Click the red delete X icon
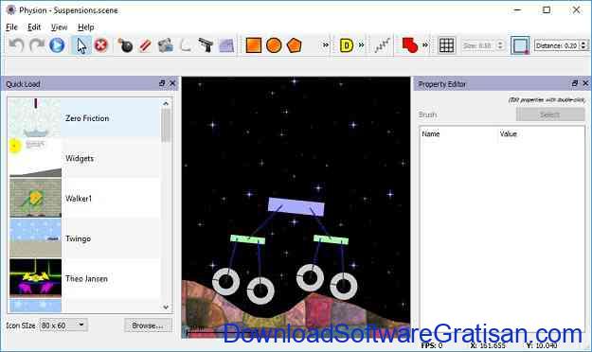The height and width of the screenshot is (352, 592). pyautogui.click(x=101, y=45)
